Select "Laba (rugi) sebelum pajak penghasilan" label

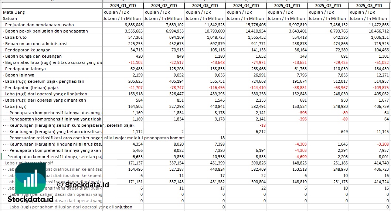tap(45, 81)
